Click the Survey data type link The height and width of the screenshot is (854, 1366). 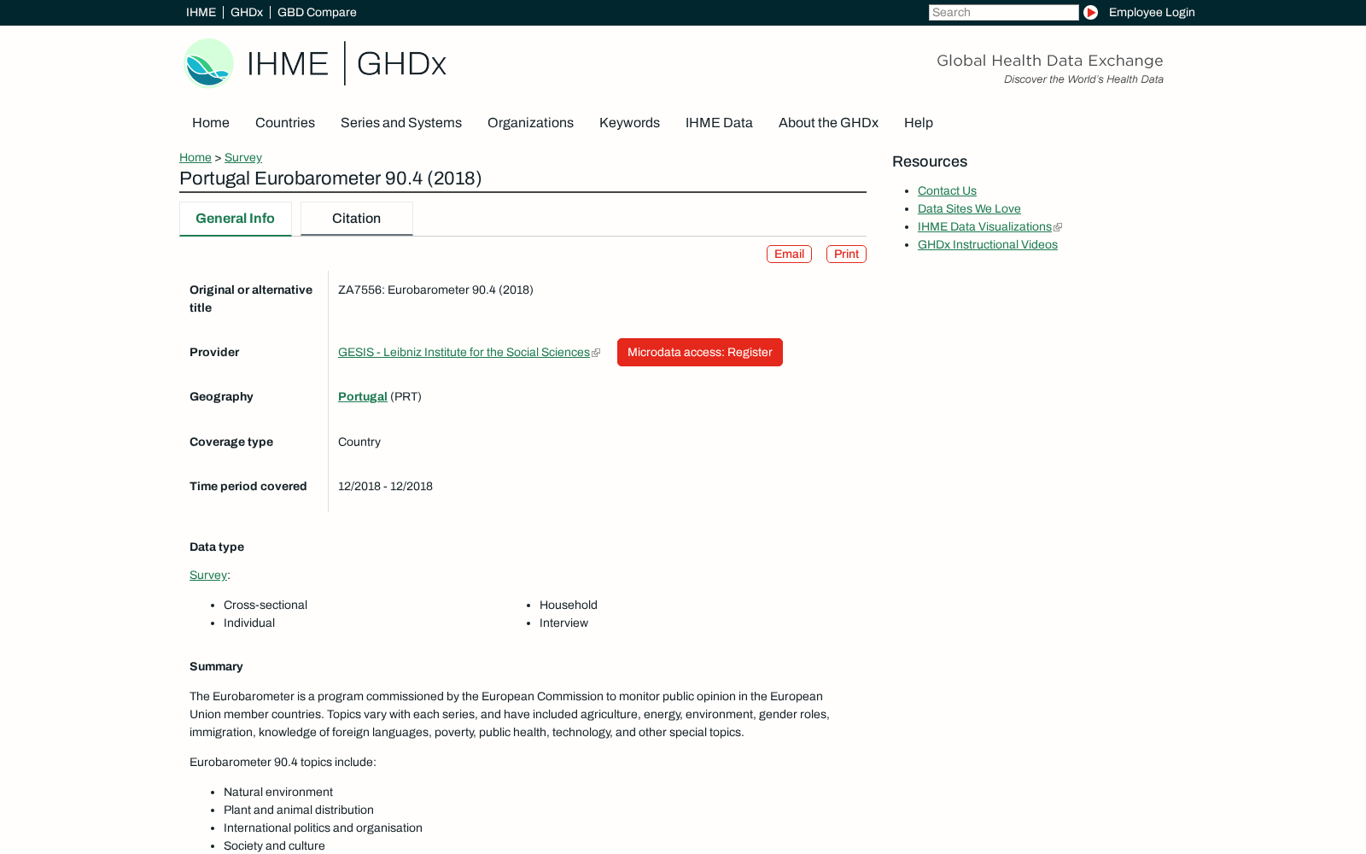pyautogui.click(x=208, y=575)
